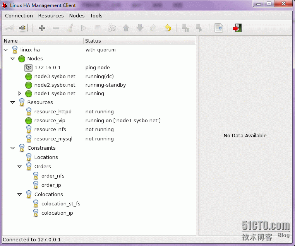Click the 'running(dc)' status text
The width and height of the screenshot is (295, 246).
pos(99,77)
